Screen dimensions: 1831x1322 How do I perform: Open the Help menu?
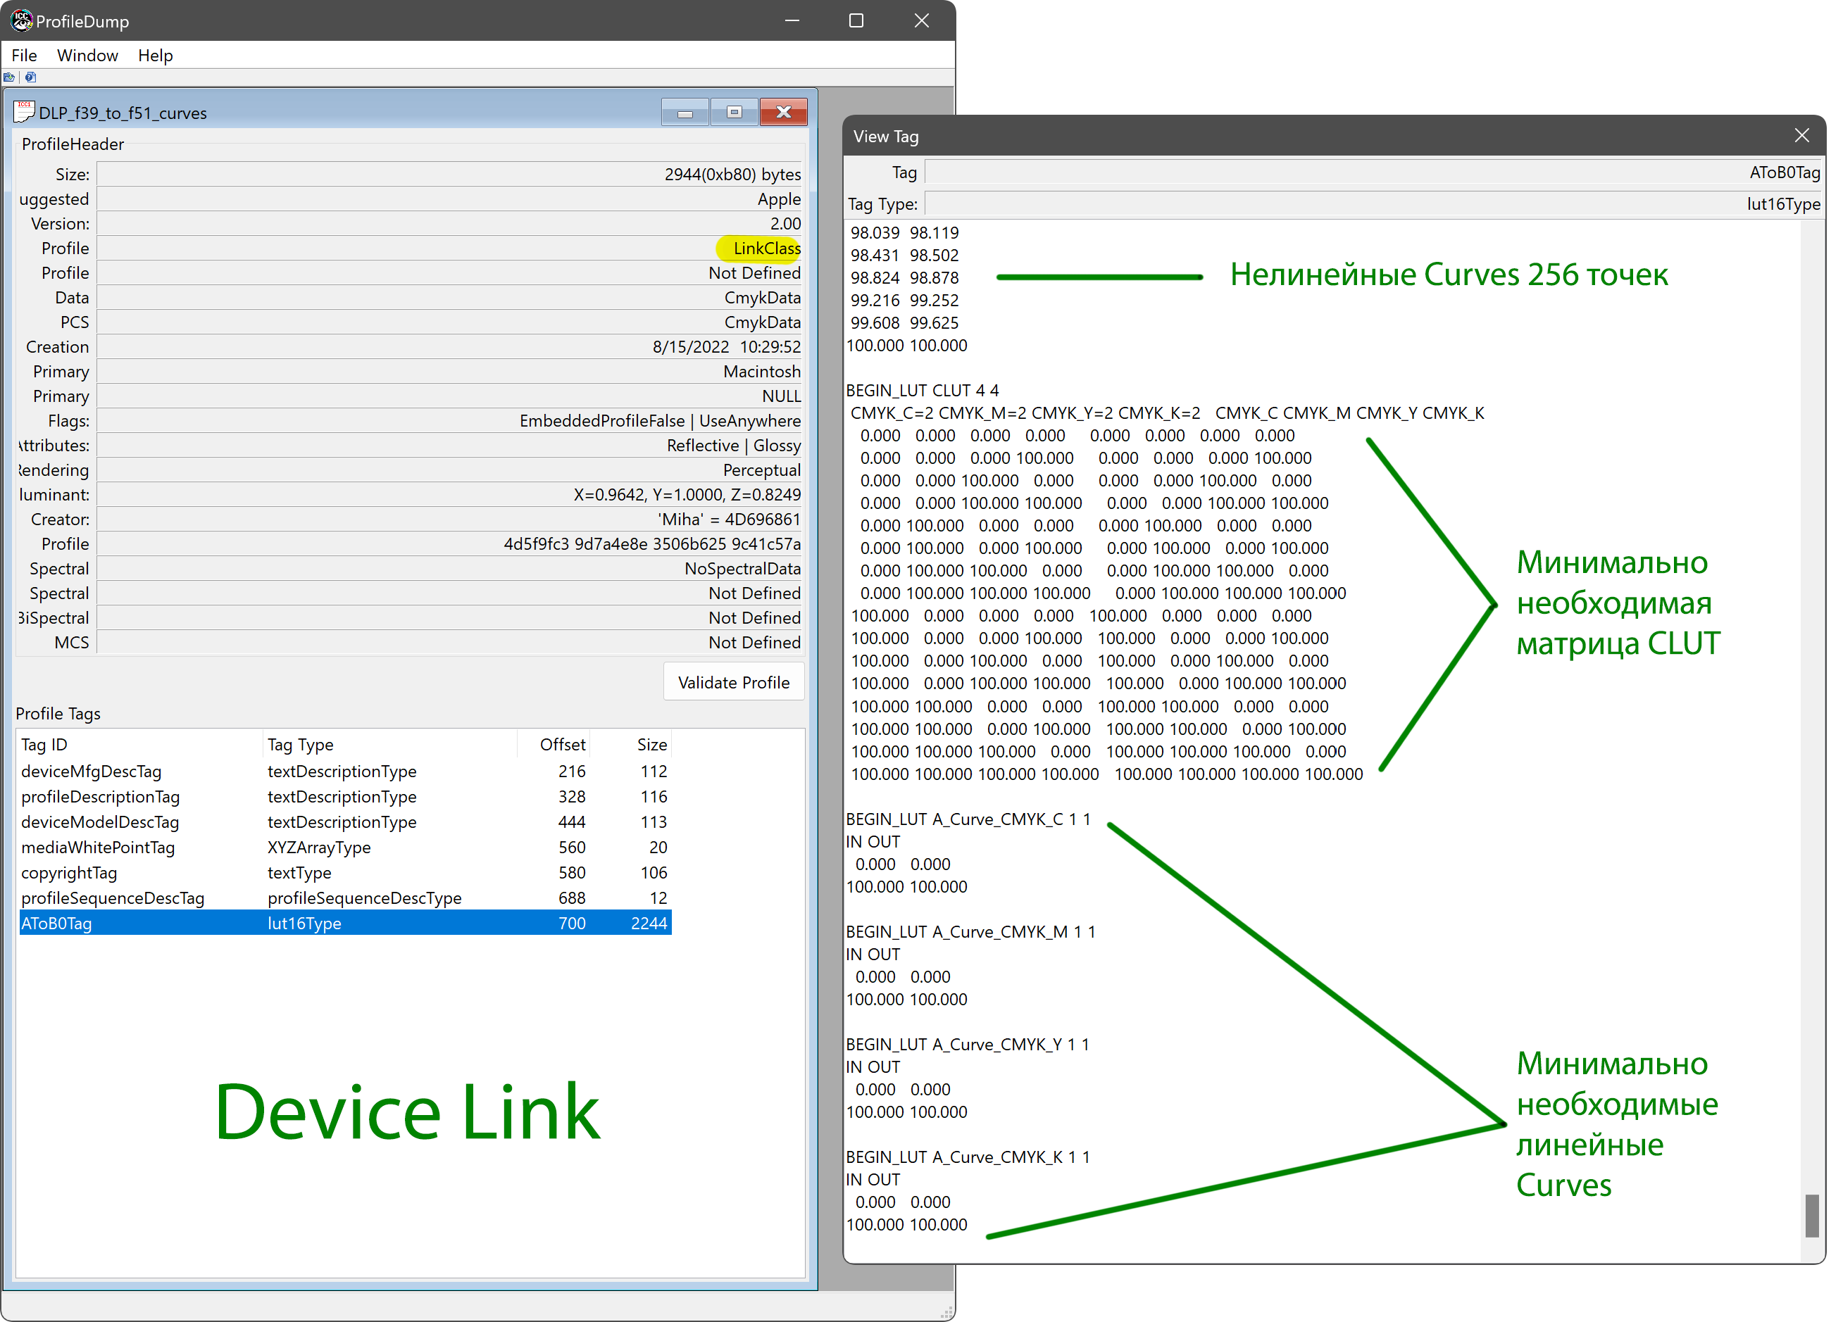pyautogui.click(x=155, y=56)
